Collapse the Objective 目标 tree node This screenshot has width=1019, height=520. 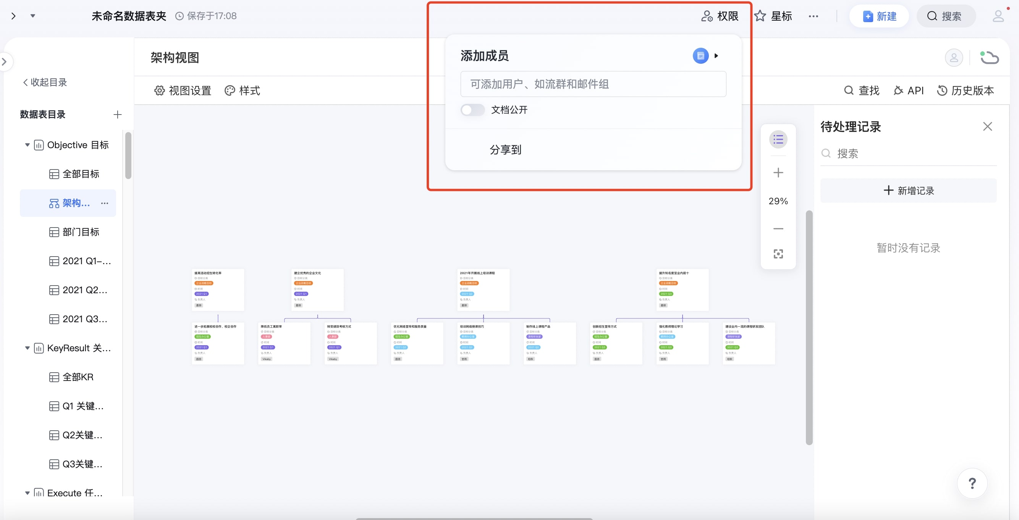(27, 145)
